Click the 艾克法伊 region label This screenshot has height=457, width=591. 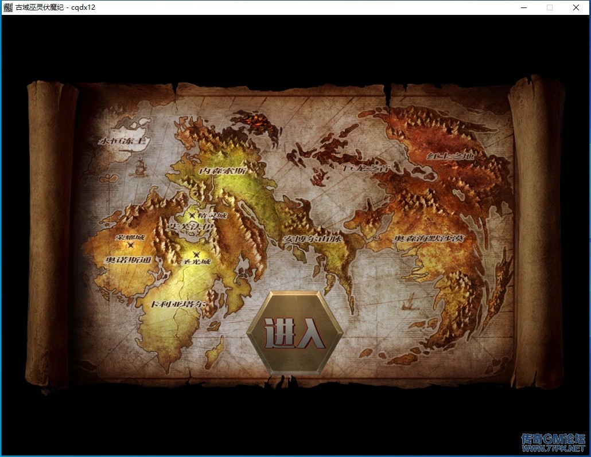(x=190, y=226)
